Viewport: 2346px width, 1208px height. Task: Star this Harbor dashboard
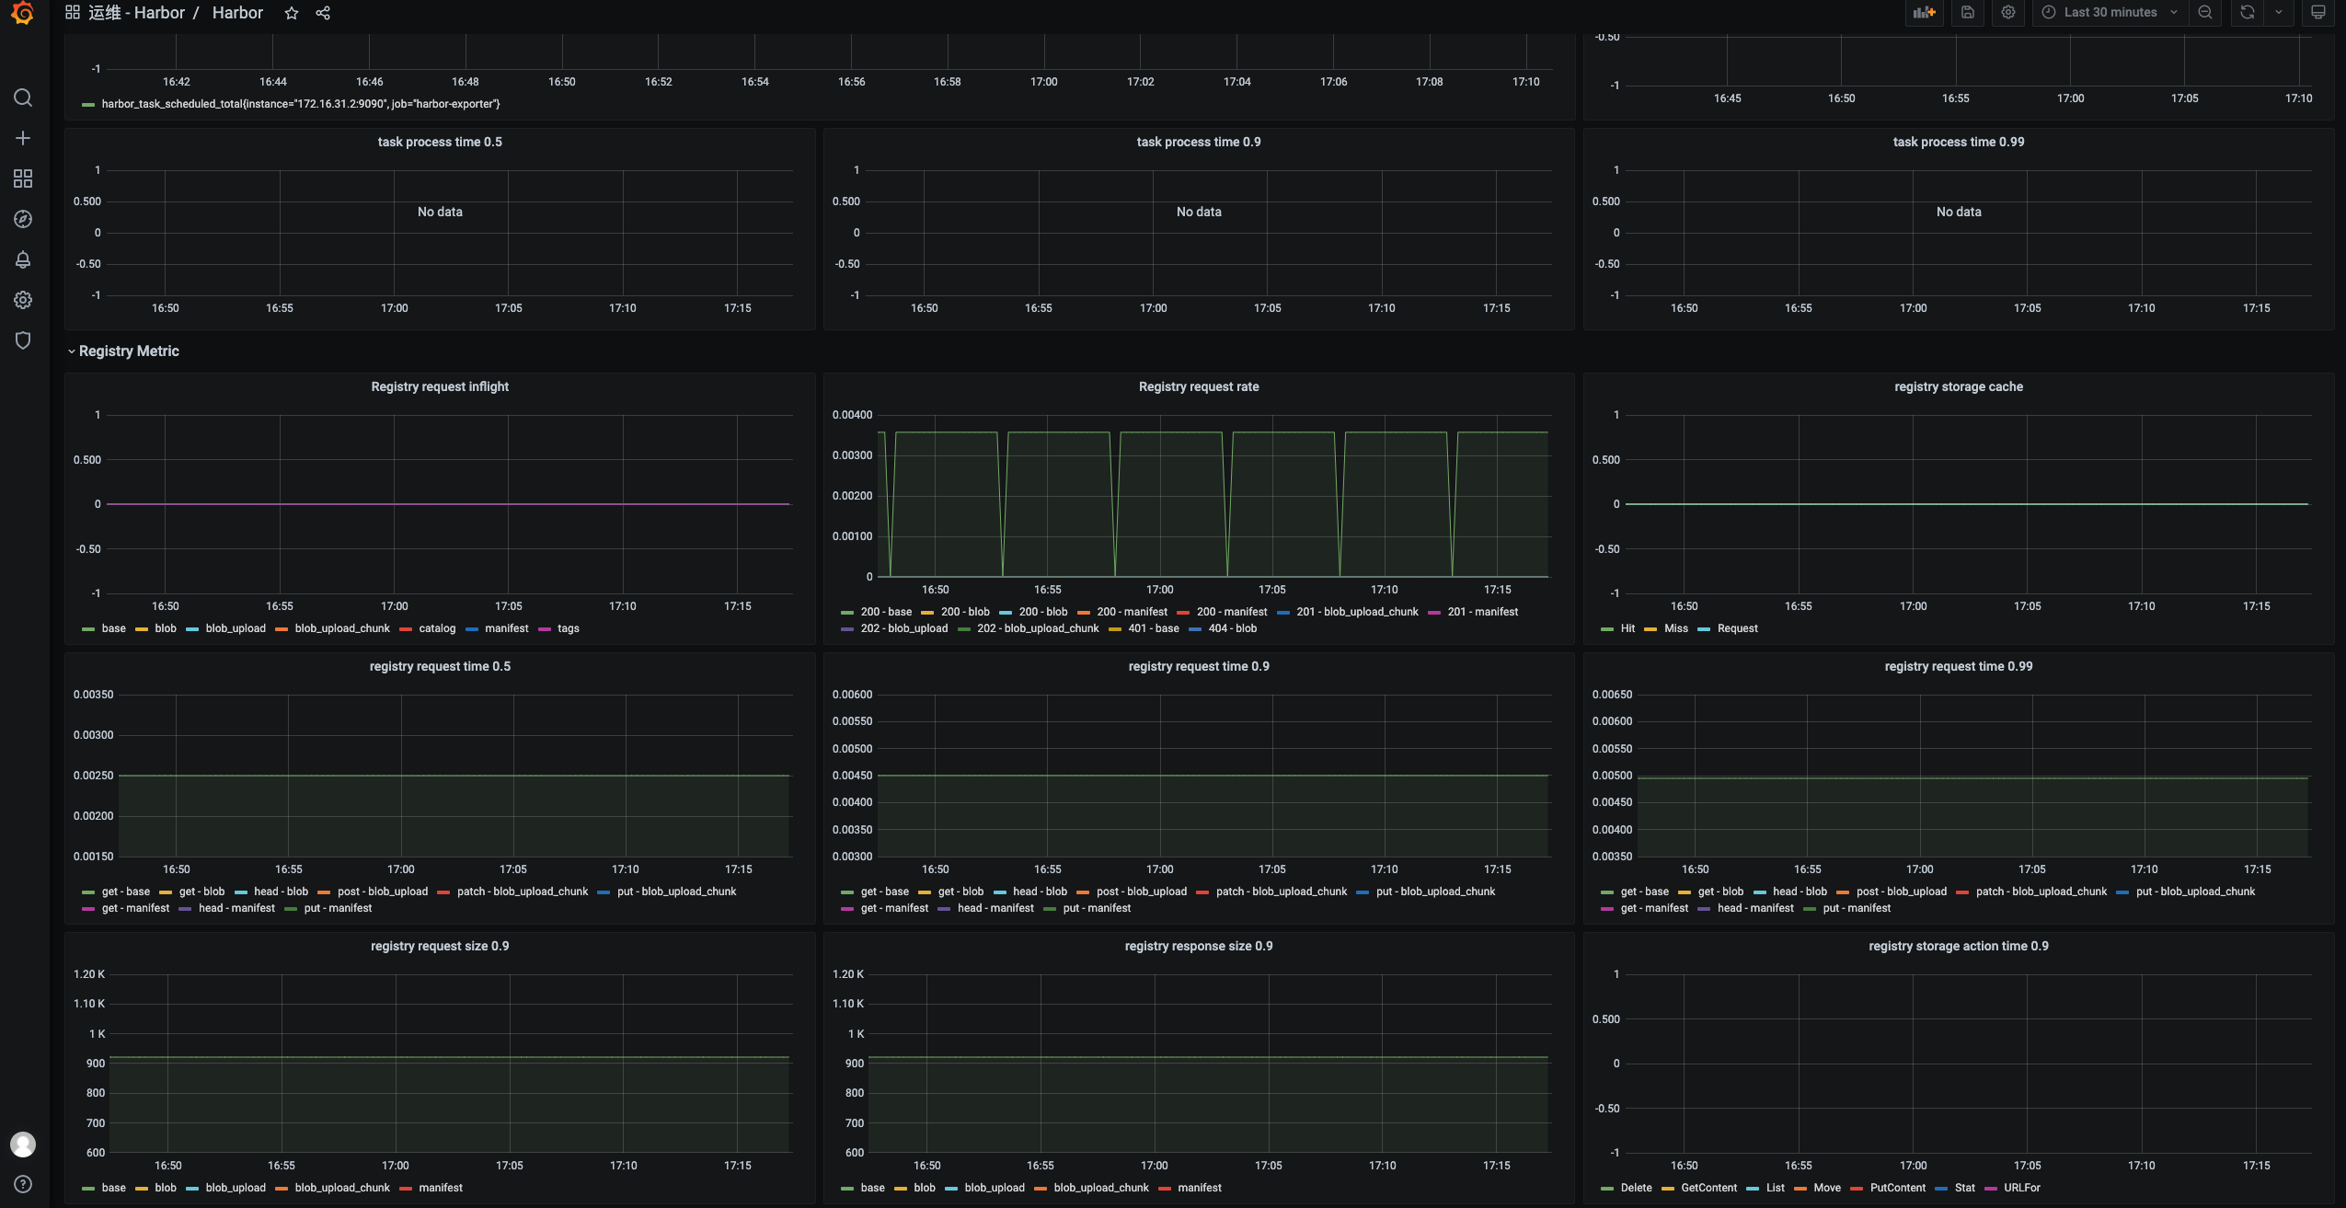292,13
